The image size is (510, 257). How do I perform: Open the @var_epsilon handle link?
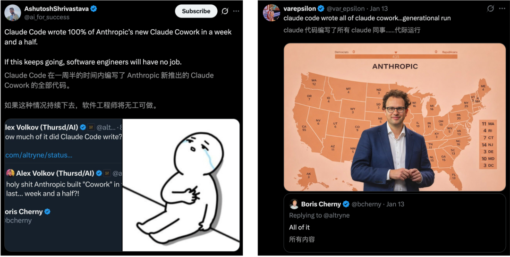click(346, 9)
